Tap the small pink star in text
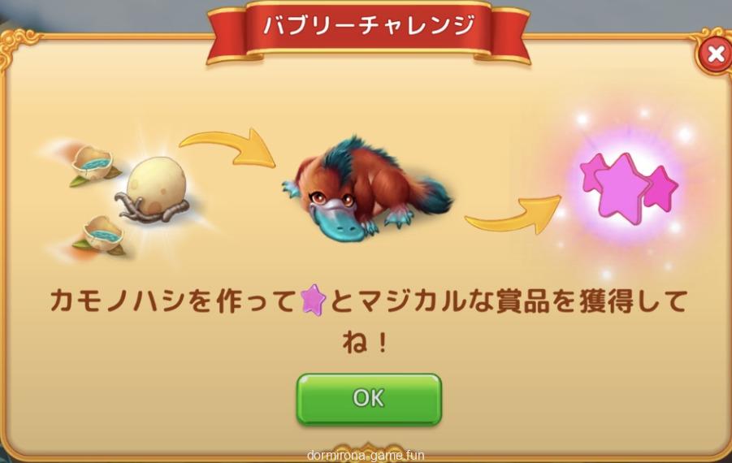 pos(313,300)
